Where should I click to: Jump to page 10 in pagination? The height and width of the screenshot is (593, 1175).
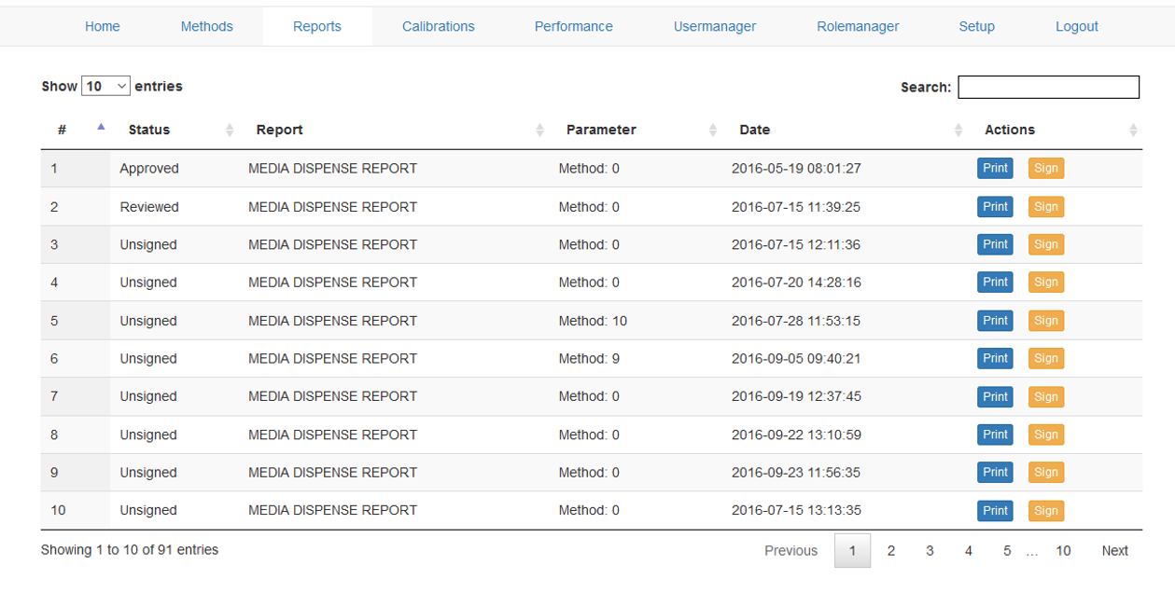click(x=1063, y=551)
